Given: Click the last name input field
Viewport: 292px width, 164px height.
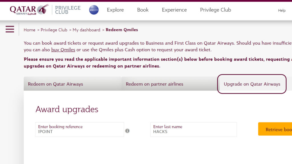Looking at the screenshot, I should tap(193, 129).
